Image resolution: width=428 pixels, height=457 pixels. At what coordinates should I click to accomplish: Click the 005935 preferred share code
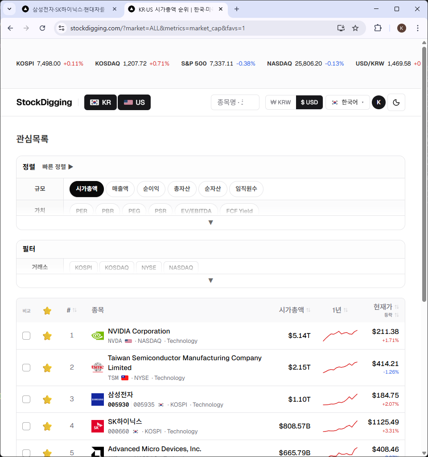pos(144,404)
